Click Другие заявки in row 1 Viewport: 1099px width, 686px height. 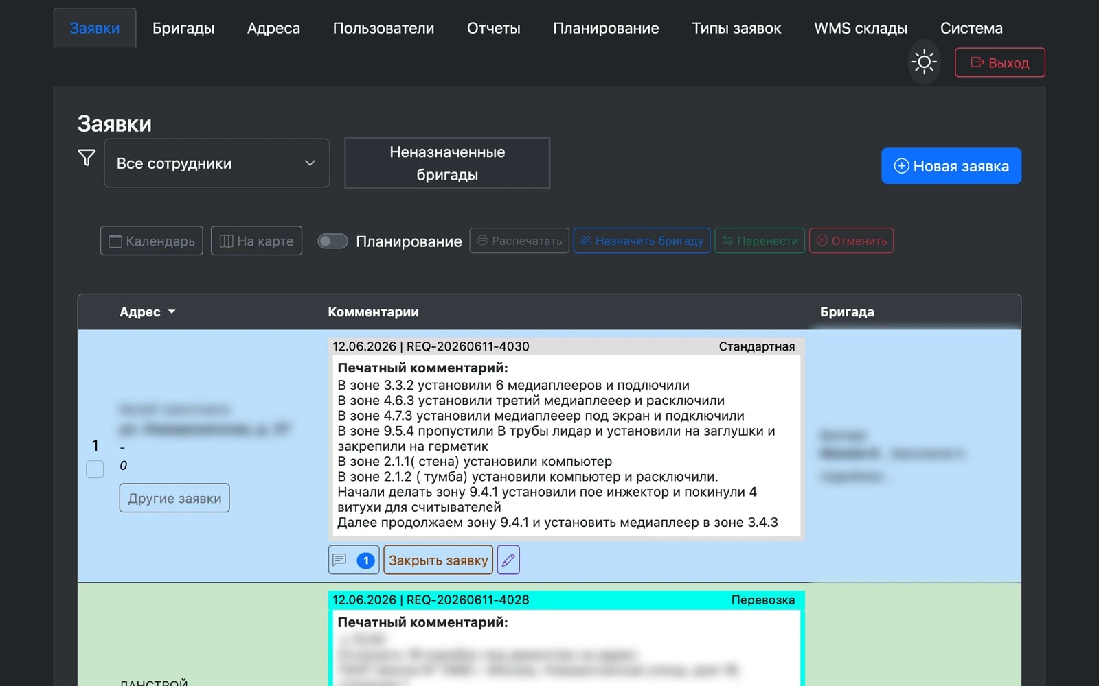click(174, 498)
